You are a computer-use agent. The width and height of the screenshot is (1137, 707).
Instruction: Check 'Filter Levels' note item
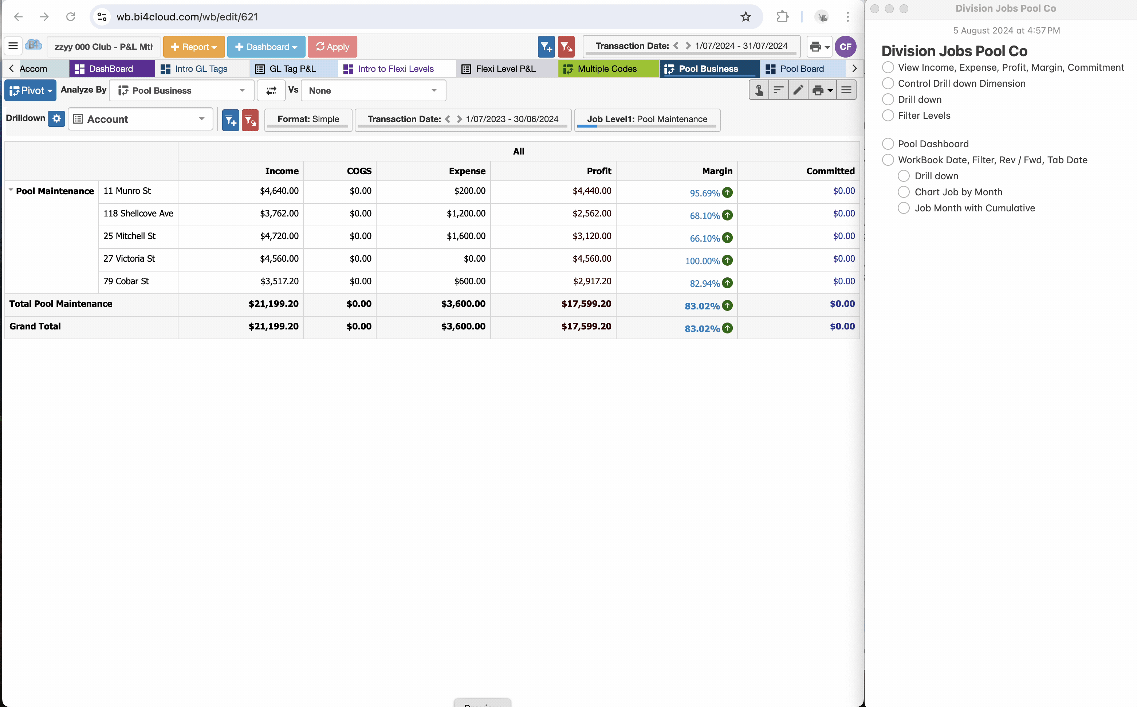coord(888,116)
